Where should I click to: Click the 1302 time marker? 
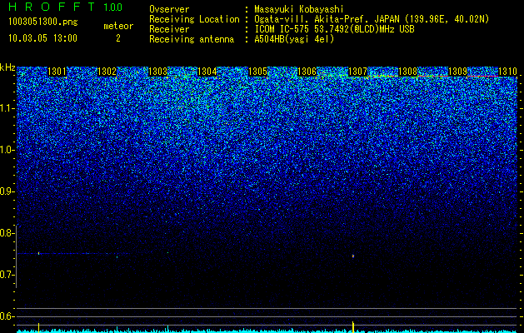coord(107,72)
